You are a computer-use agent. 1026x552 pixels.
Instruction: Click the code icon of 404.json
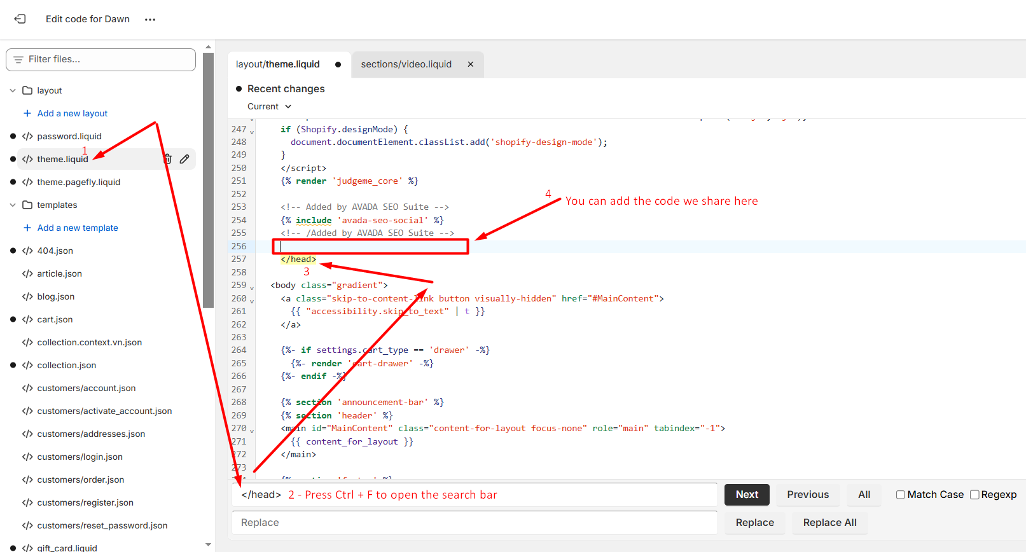click(x=27, y=251)
